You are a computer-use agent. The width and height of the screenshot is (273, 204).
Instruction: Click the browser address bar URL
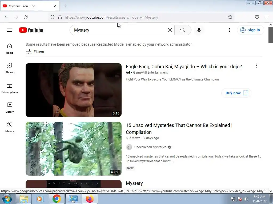pyautogui.click(x=111, y=17)
